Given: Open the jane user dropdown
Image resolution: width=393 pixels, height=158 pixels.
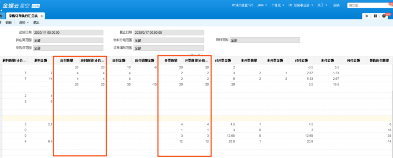Looking at the screenshot, I should pos(262,5).
